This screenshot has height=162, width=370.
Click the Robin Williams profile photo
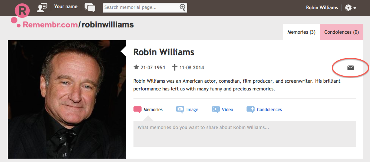click(67, 99)
